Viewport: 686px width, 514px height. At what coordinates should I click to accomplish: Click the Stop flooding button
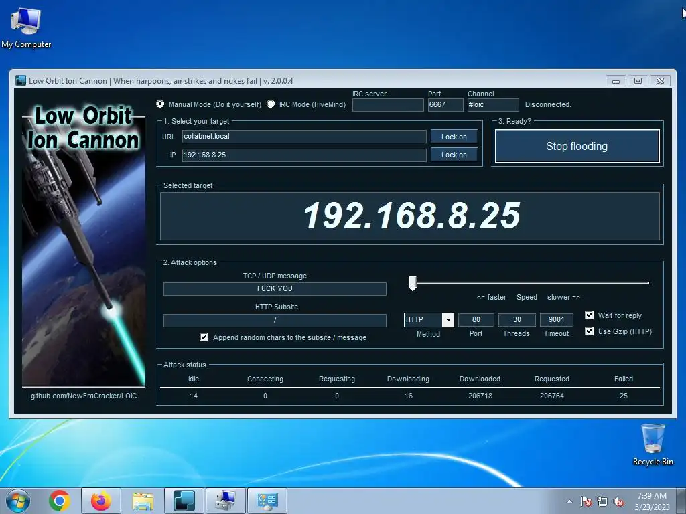(x=577, y=146)
